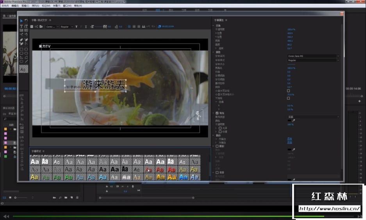Viewport: 366px width, 220px height.
Task: Select the horizontal Type tool
Action: click(x=21, y=26)
